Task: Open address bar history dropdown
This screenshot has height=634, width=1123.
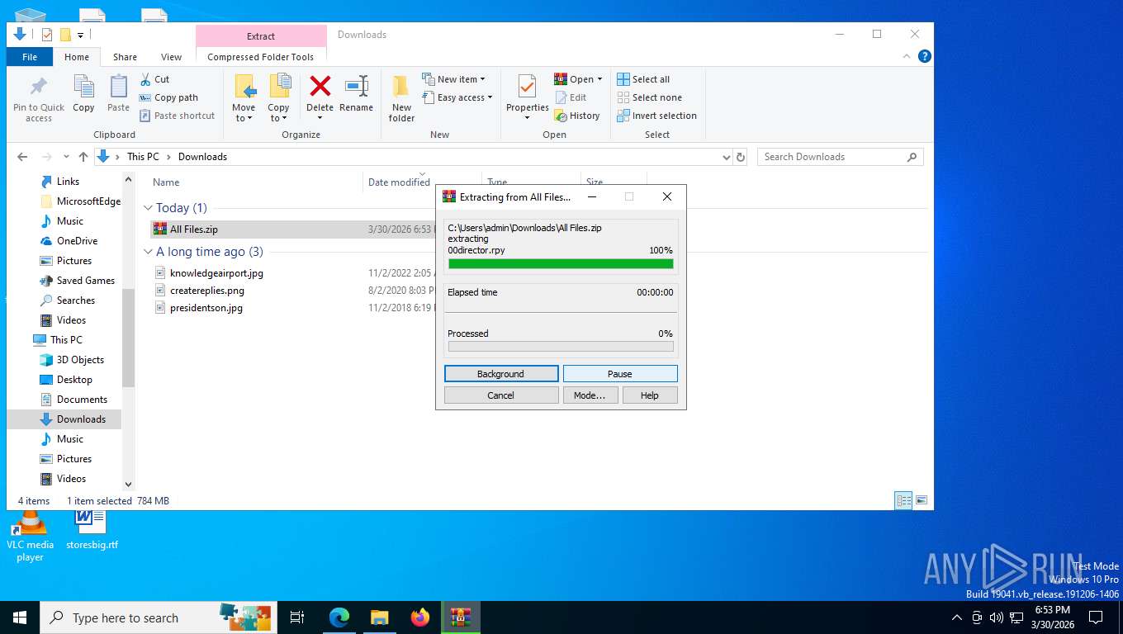Action: 726,157
